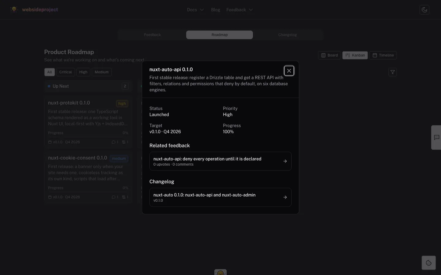Expand the Docs menu in the header

click(x=195, y=10)
